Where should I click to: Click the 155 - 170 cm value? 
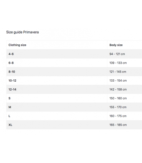pos(118,107)
